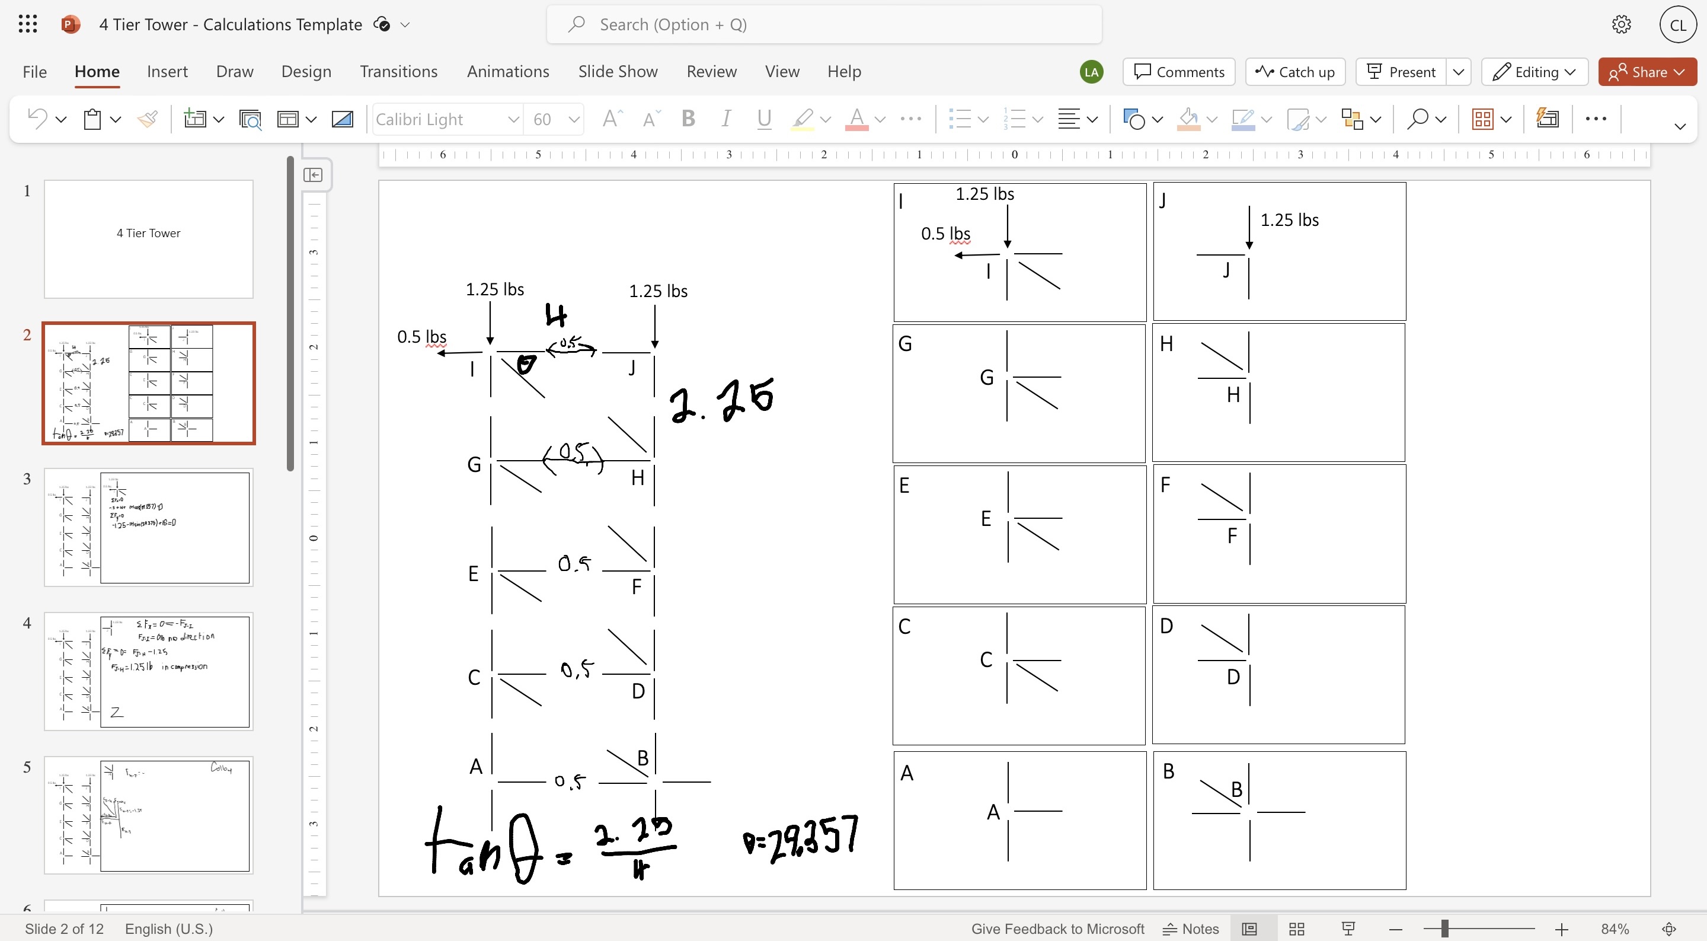This screenshot has width=1707, height=941.
Task: Toggle bold formatting
Action: [x=689, y=119]
